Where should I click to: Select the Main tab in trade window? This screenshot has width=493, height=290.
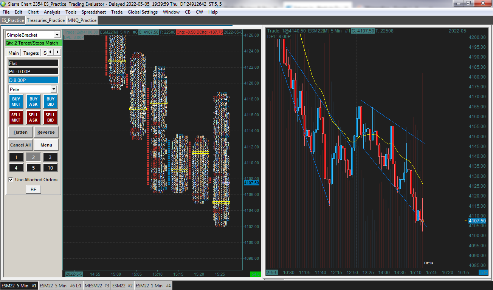[x=14, y=53]
